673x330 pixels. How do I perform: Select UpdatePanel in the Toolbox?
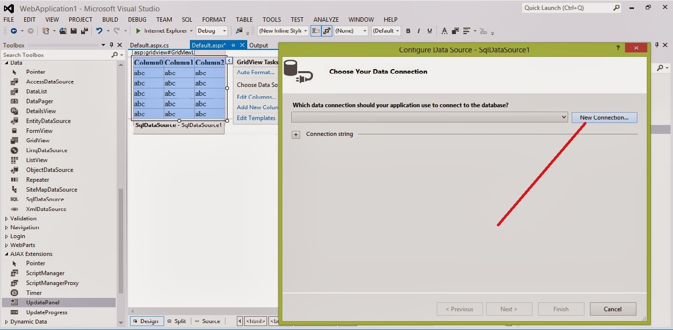click(59, 302)
